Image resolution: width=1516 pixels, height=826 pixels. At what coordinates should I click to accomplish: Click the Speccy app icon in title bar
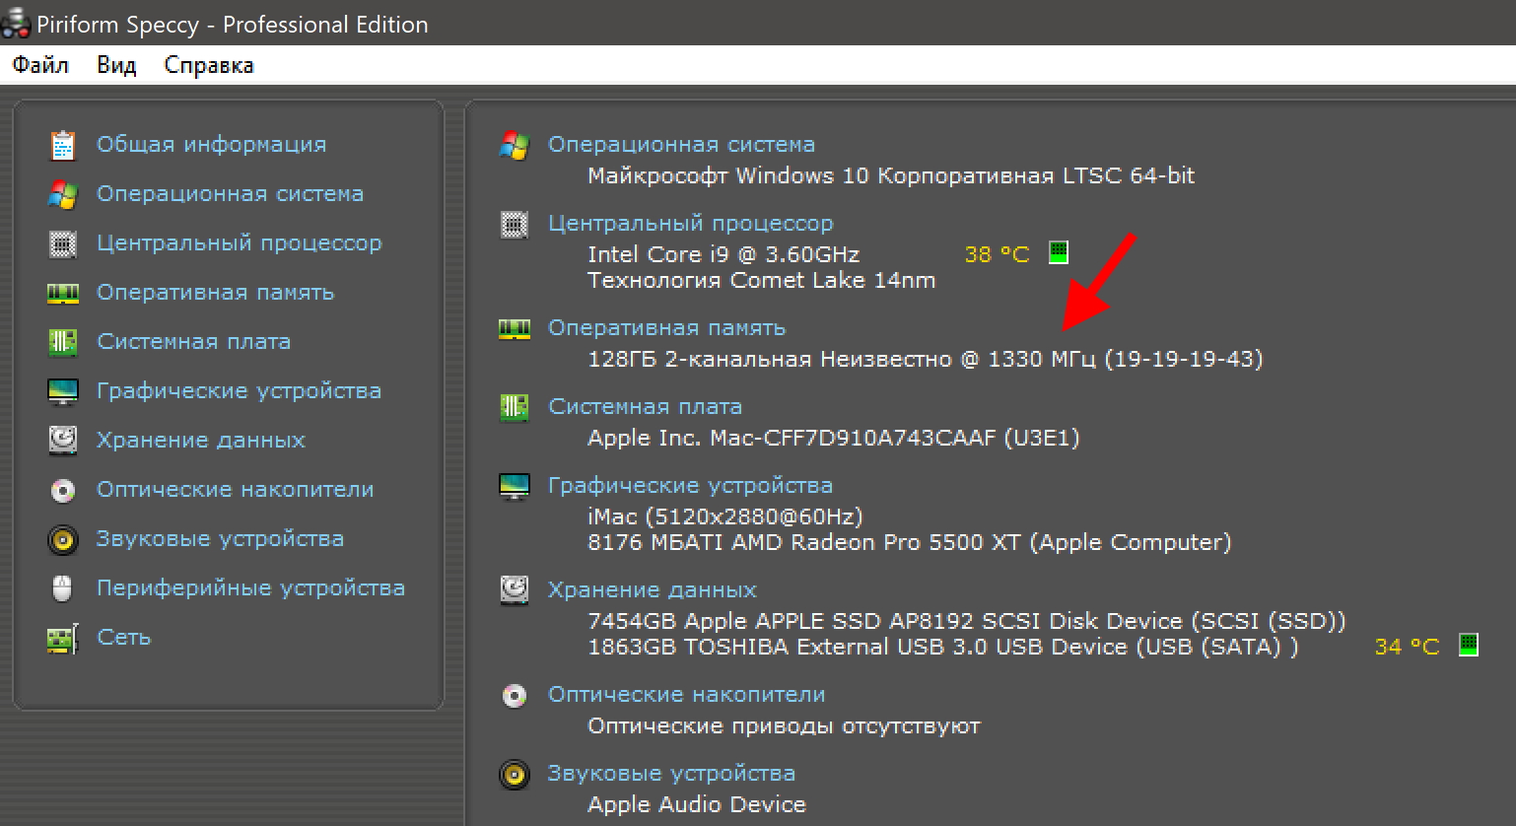[15, 23]
